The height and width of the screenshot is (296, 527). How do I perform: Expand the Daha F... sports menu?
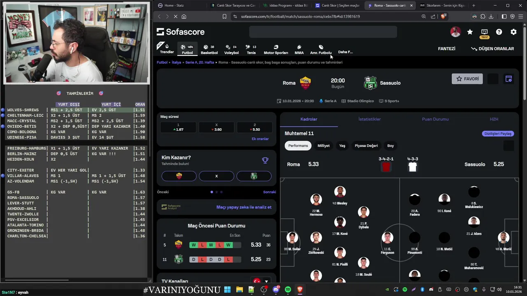click(345, 52)
